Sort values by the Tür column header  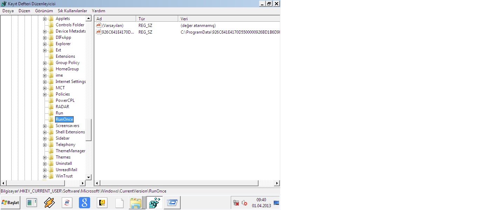(157, 19)
